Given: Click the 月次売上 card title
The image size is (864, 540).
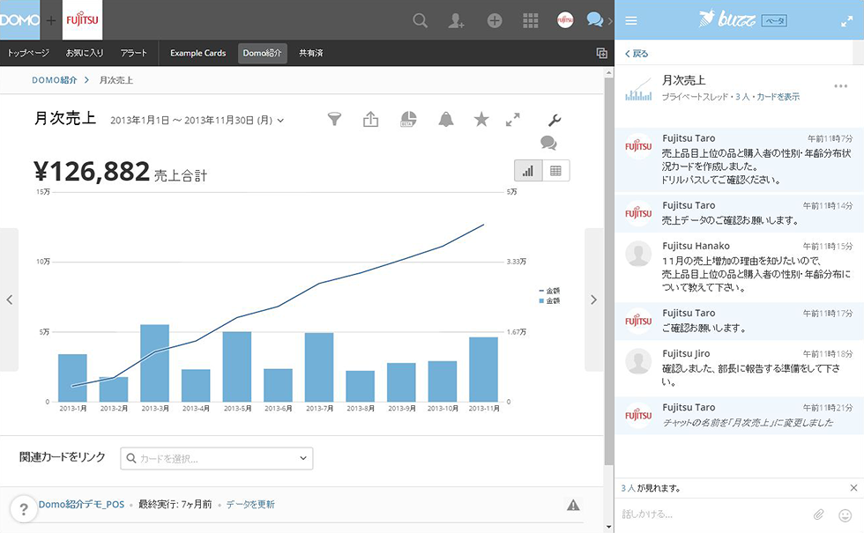Looking at the screenshot, I should point(65,118).
